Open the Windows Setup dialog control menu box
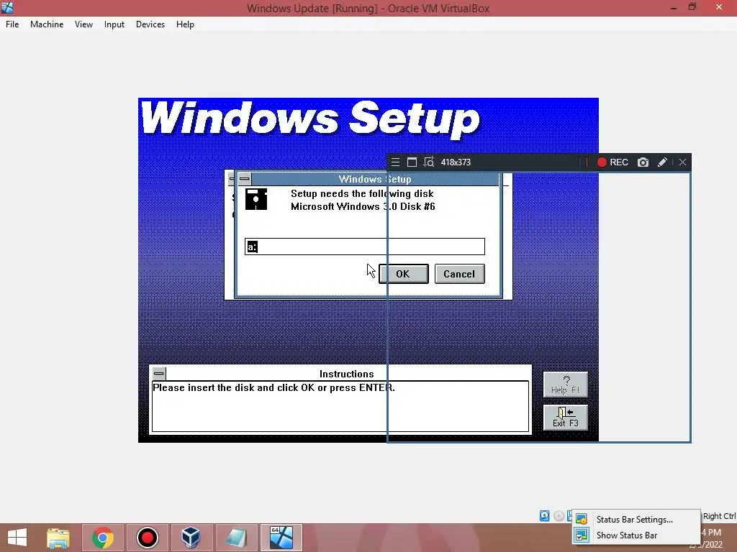The width and height of the screenshot is (737, 552). (x=245, y=179)
